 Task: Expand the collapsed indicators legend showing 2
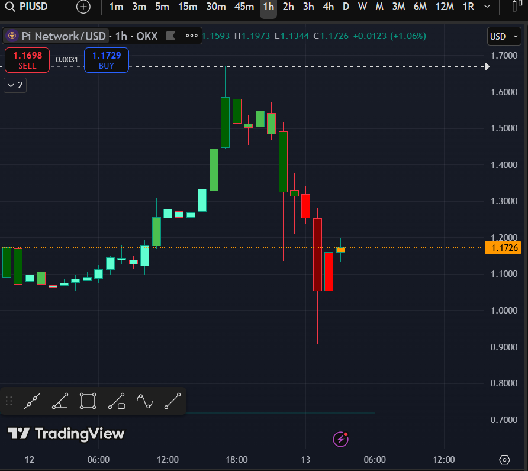15,85
